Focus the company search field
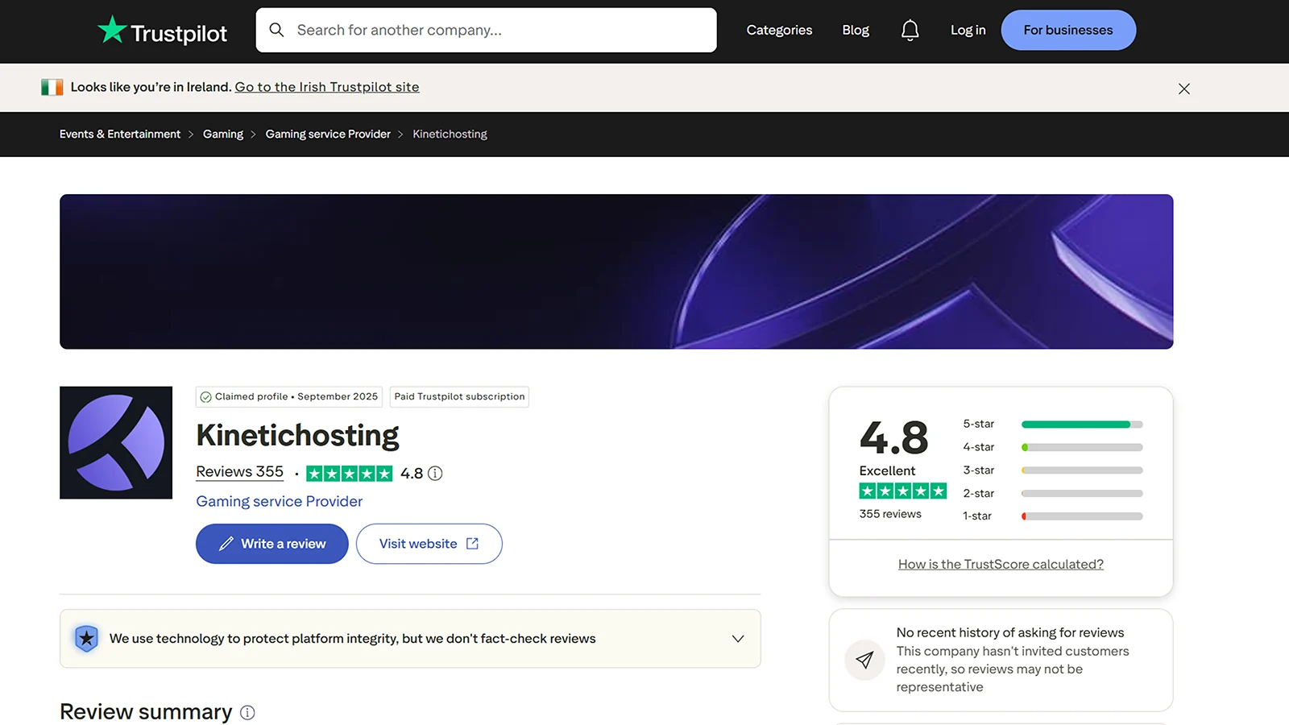This screenshot has height=725, width=1289. (x=486, y=30)
